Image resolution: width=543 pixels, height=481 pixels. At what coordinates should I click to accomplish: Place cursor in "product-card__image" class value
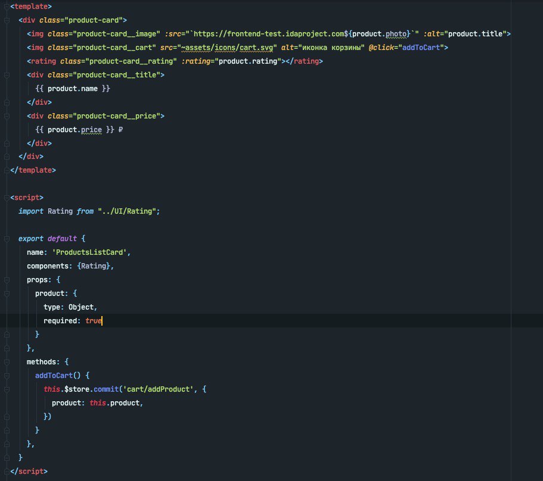[116, 34]
